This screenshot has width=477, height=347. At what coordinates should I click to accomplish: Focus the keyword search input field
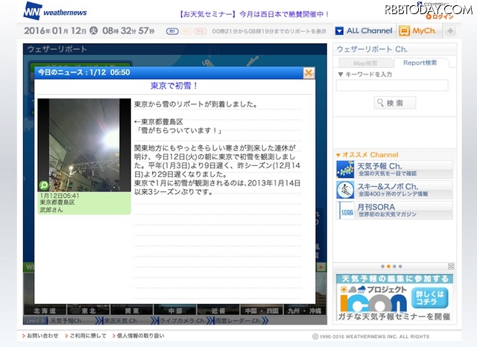pos(392,86)
